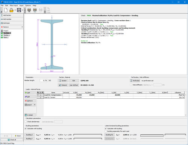Click the 2nd order column header
This screenshot has height=145, width=188.
pos(66,93)
